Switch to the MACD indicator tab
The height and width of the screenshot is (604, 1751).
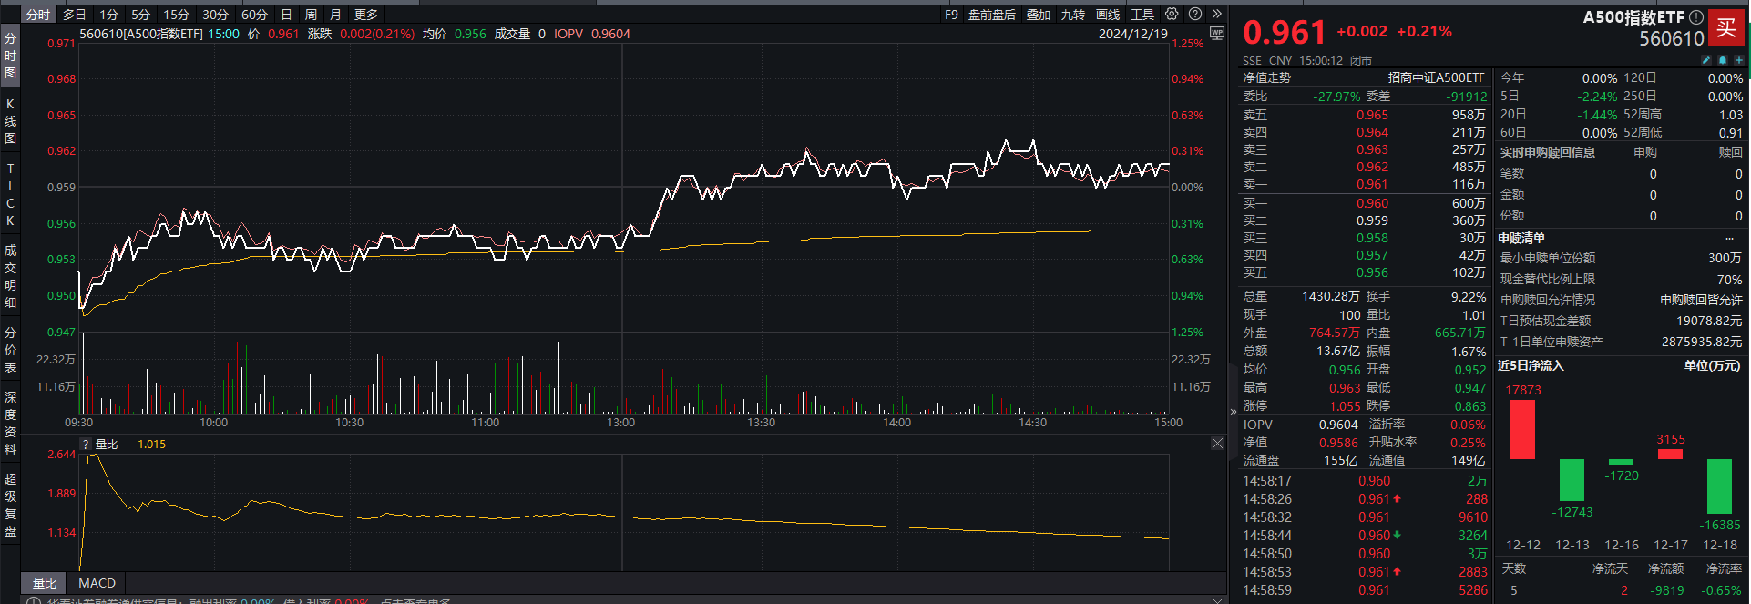[x=97, y=583]
